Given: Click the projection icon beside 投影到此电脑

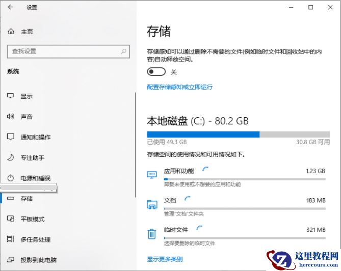Looking at the screenshot, I should (10, 259).
